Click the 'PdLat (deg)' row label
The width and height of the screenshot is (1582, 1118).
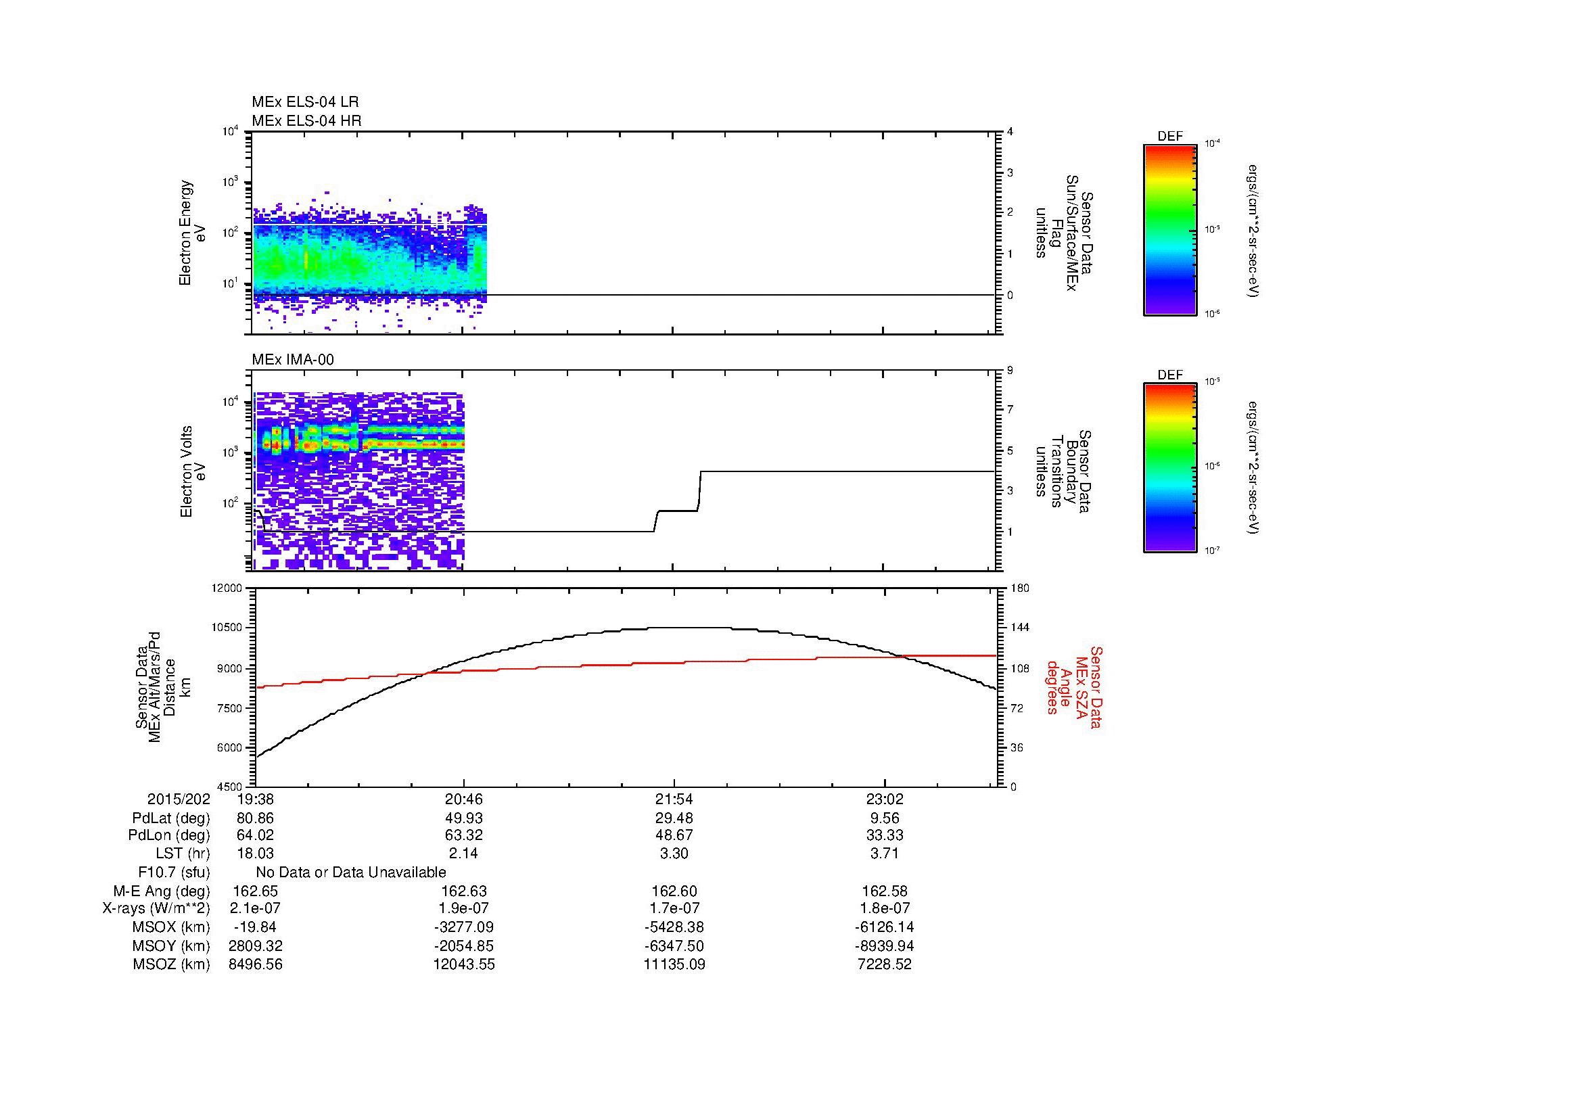[171, 818]
